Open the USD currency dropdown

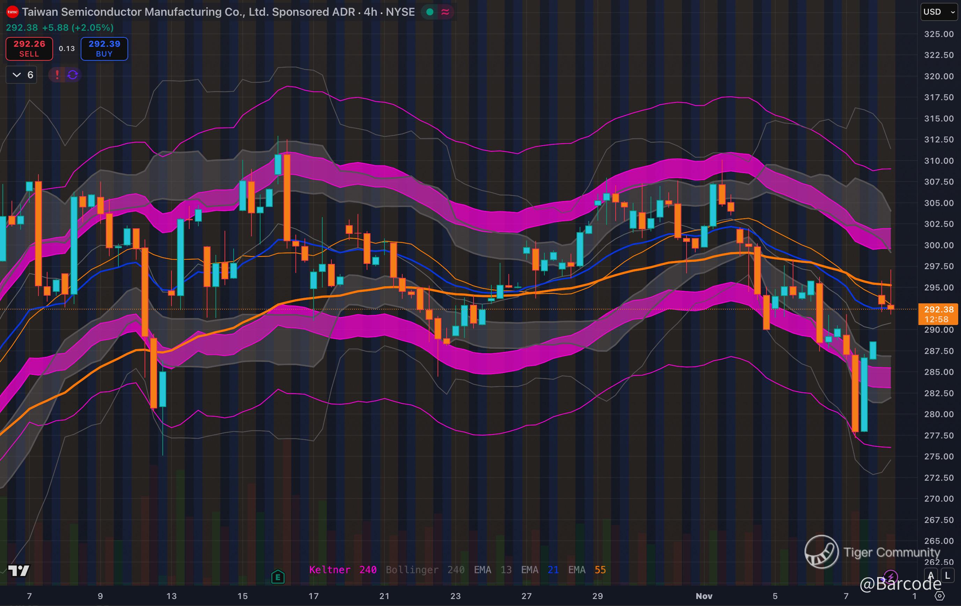tap(939, 12)
